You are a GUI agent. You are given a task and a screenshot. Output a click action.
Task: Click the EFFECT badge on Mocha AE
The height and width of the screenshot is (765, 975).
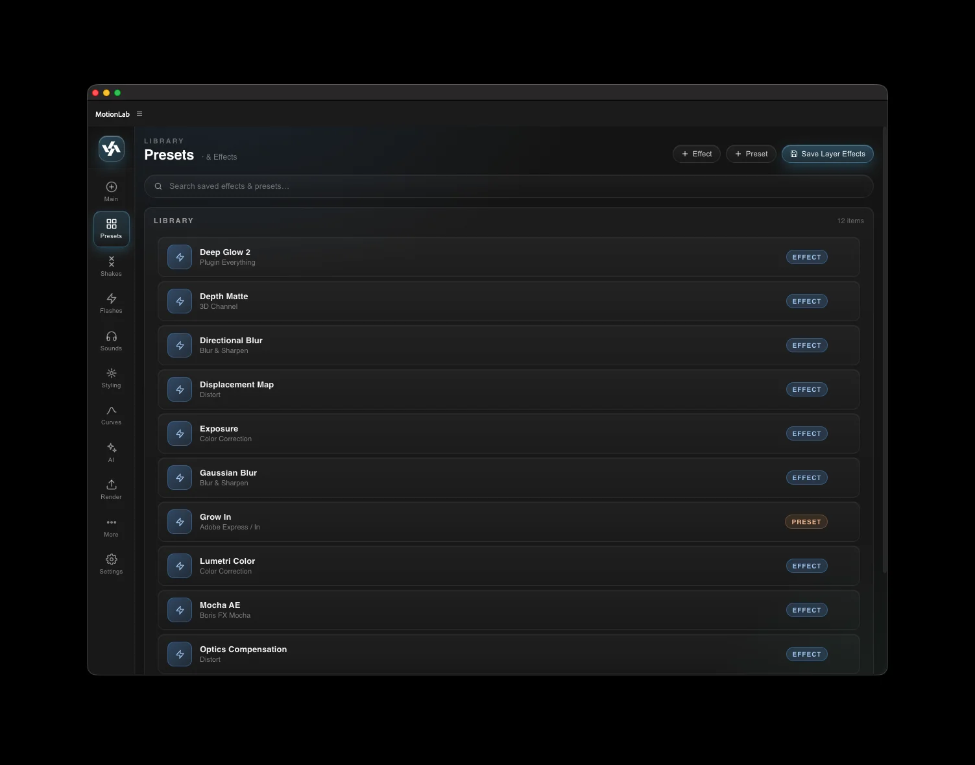(806, 610)
